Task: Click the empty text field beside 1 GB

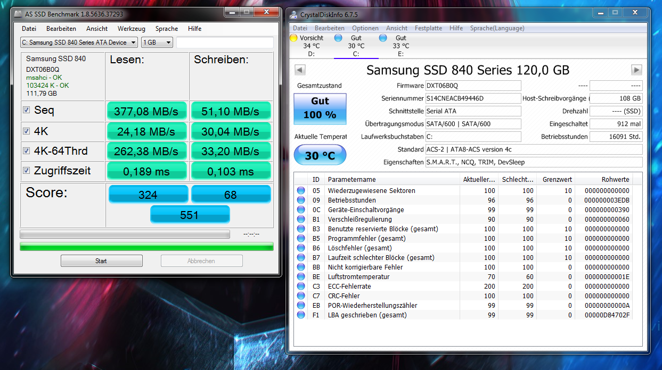Action: [225, 42]
